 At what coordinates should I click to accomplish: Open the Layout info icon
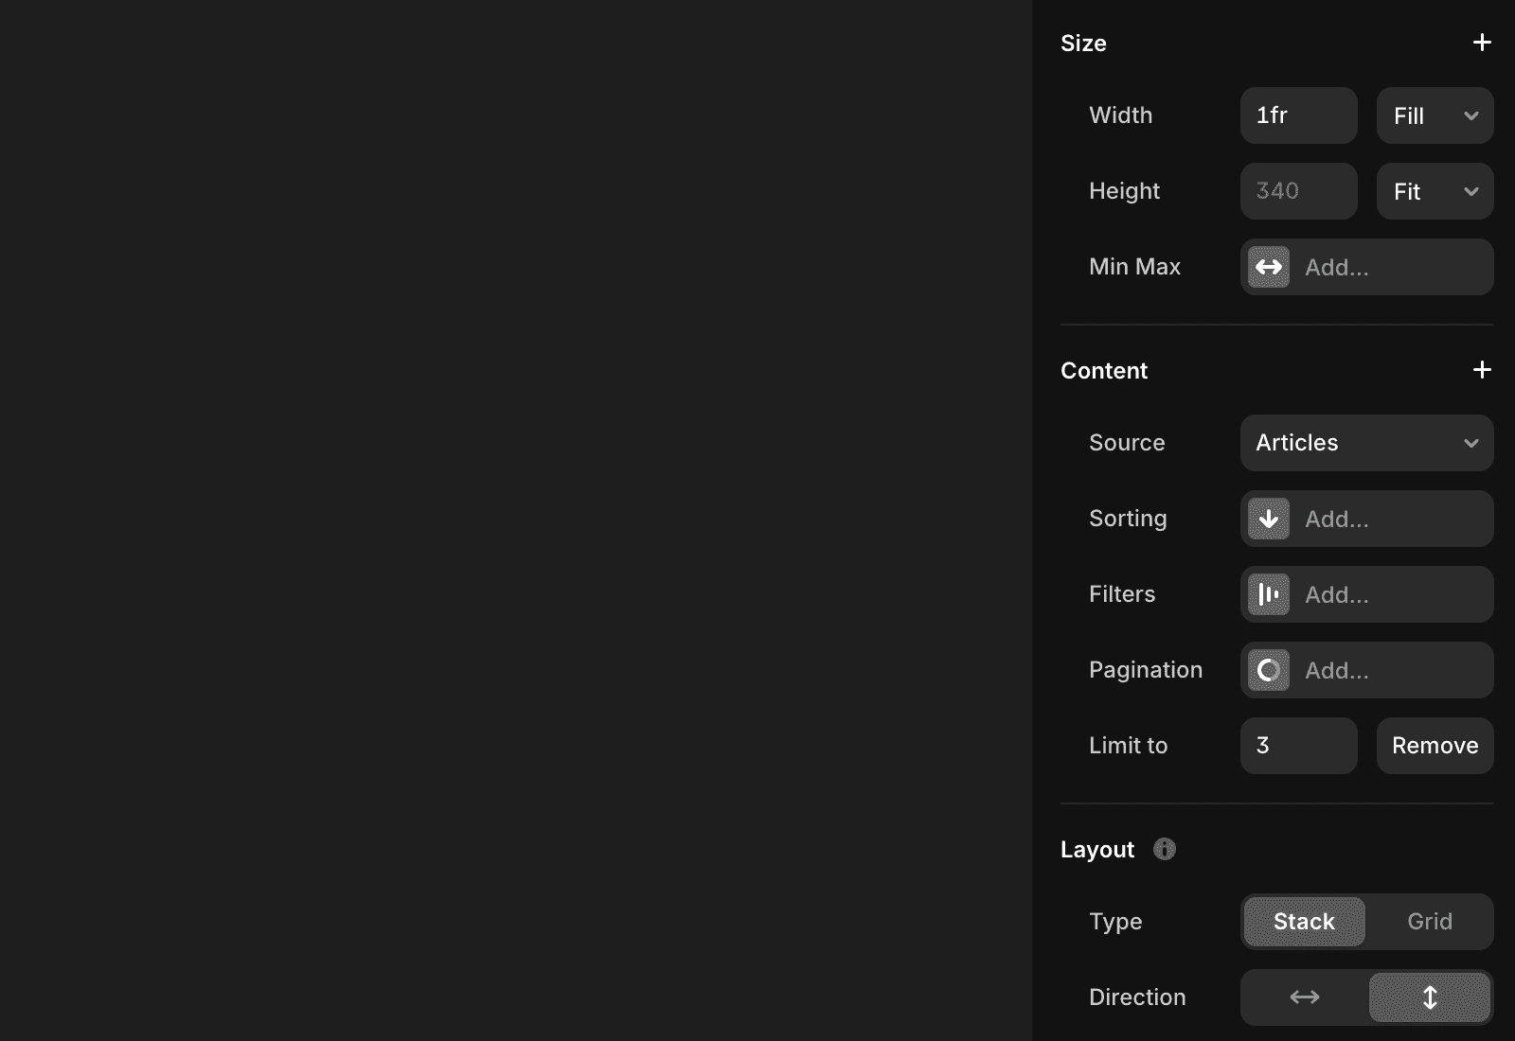[x=1165, y=849]
